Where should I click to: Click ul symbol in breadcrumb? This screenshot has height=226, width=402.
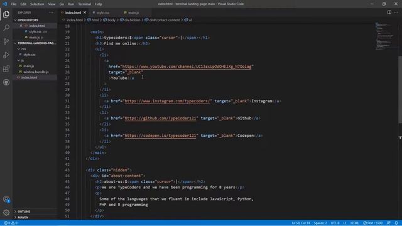click(188, 20)
